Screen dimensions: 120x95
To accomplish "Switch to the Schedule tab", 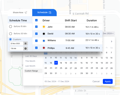I will 44,13.
